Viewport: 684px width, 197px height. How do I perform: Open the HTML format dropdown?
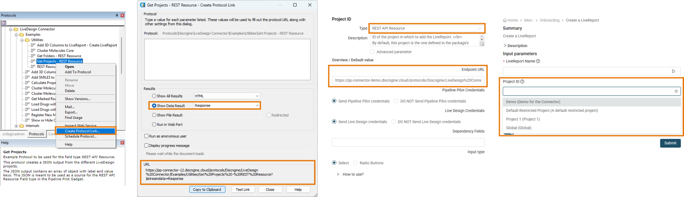point(227,96)
